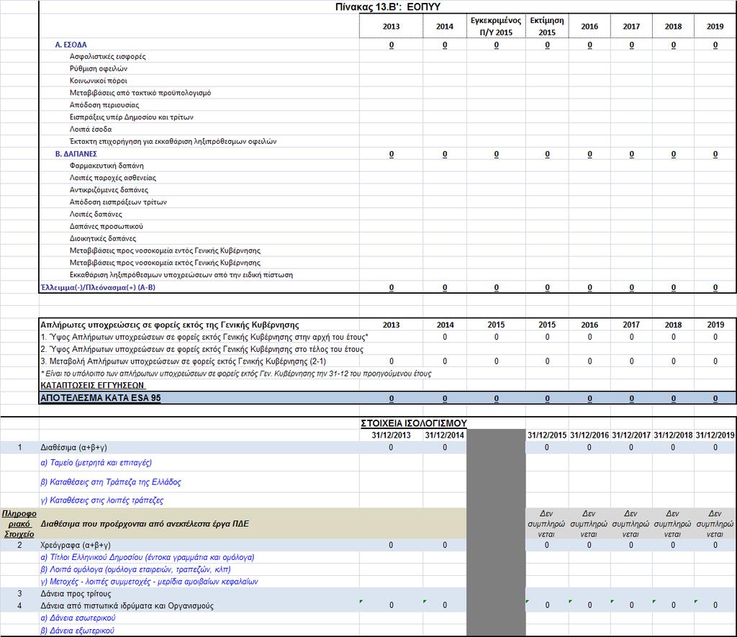Select the 'β) Δάνεια εξωτερικού' row
This screenshot has width=737, height=637.
[x=77, y=631]
